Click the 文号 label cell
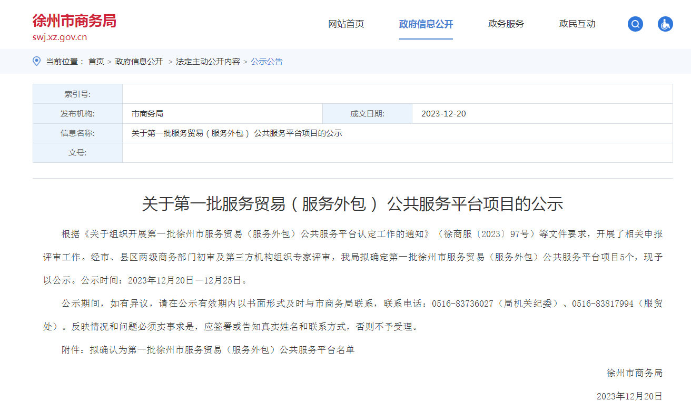Screen dimensions: 691x401 (x=77, y=153)
